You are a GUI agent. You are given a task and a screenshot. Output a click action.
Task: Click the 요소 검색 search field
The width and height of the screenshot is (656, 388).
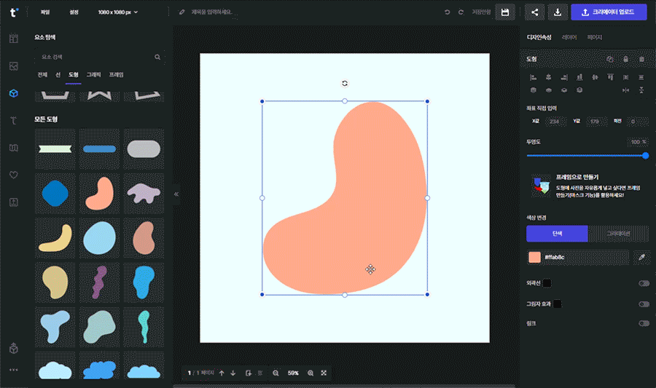pos(95,56)
